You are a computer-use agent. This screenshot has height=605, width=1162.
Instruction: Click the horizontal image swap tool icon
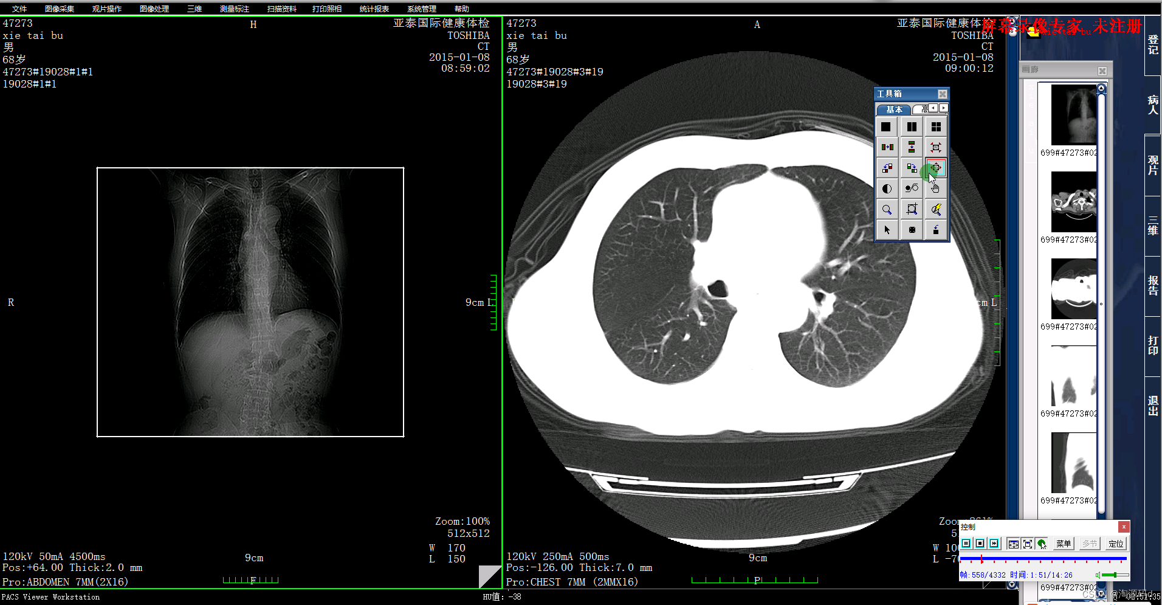coord(887,147)
